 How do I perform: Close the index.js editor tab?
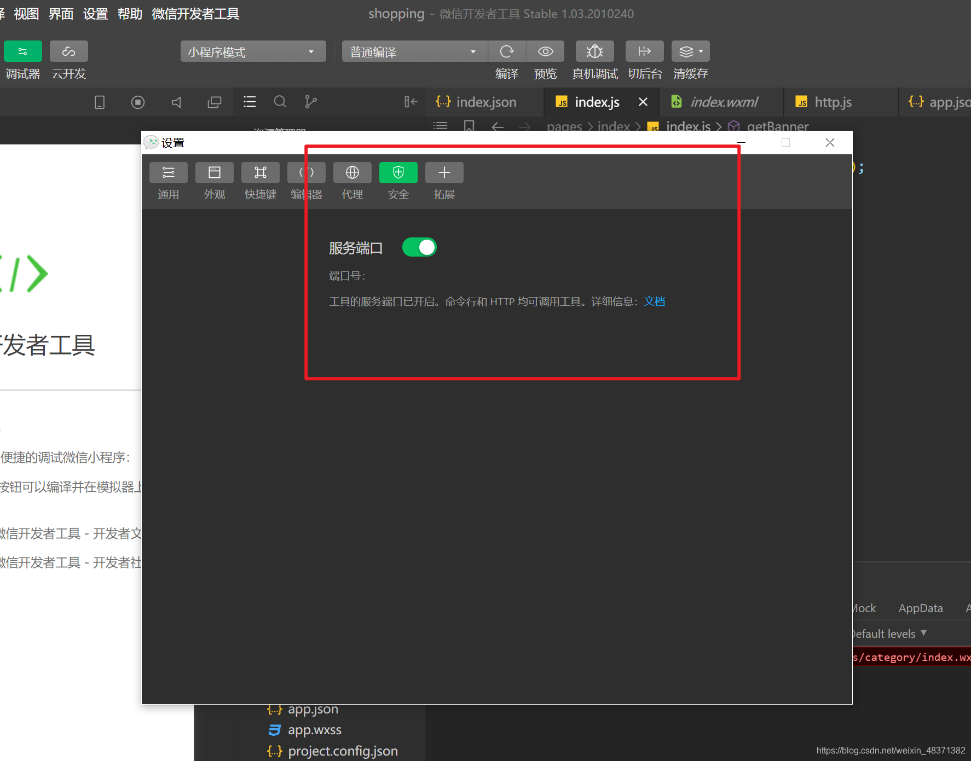(643, 102)
